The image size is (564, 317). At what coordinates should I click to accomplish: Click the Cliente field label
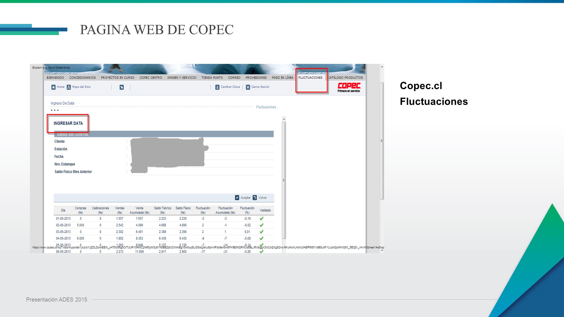point(59,142)
